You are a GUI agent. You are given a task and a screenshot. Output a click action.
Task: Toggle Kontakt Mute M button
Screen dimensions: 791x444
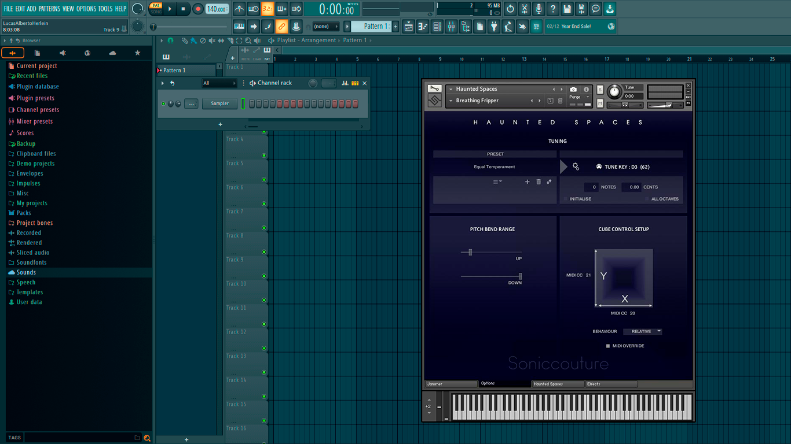coord(600,103)
